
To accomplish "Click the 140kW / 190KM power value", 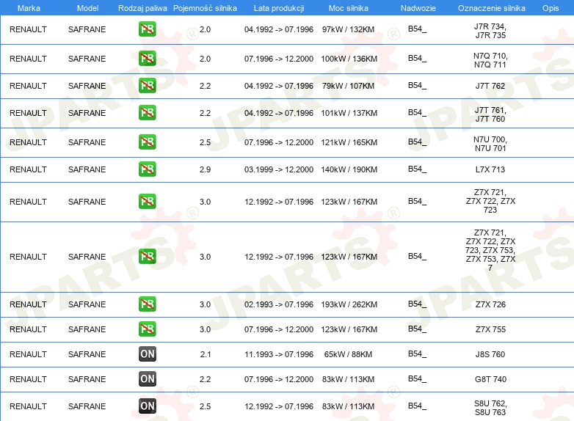I will tap(349, 169).
